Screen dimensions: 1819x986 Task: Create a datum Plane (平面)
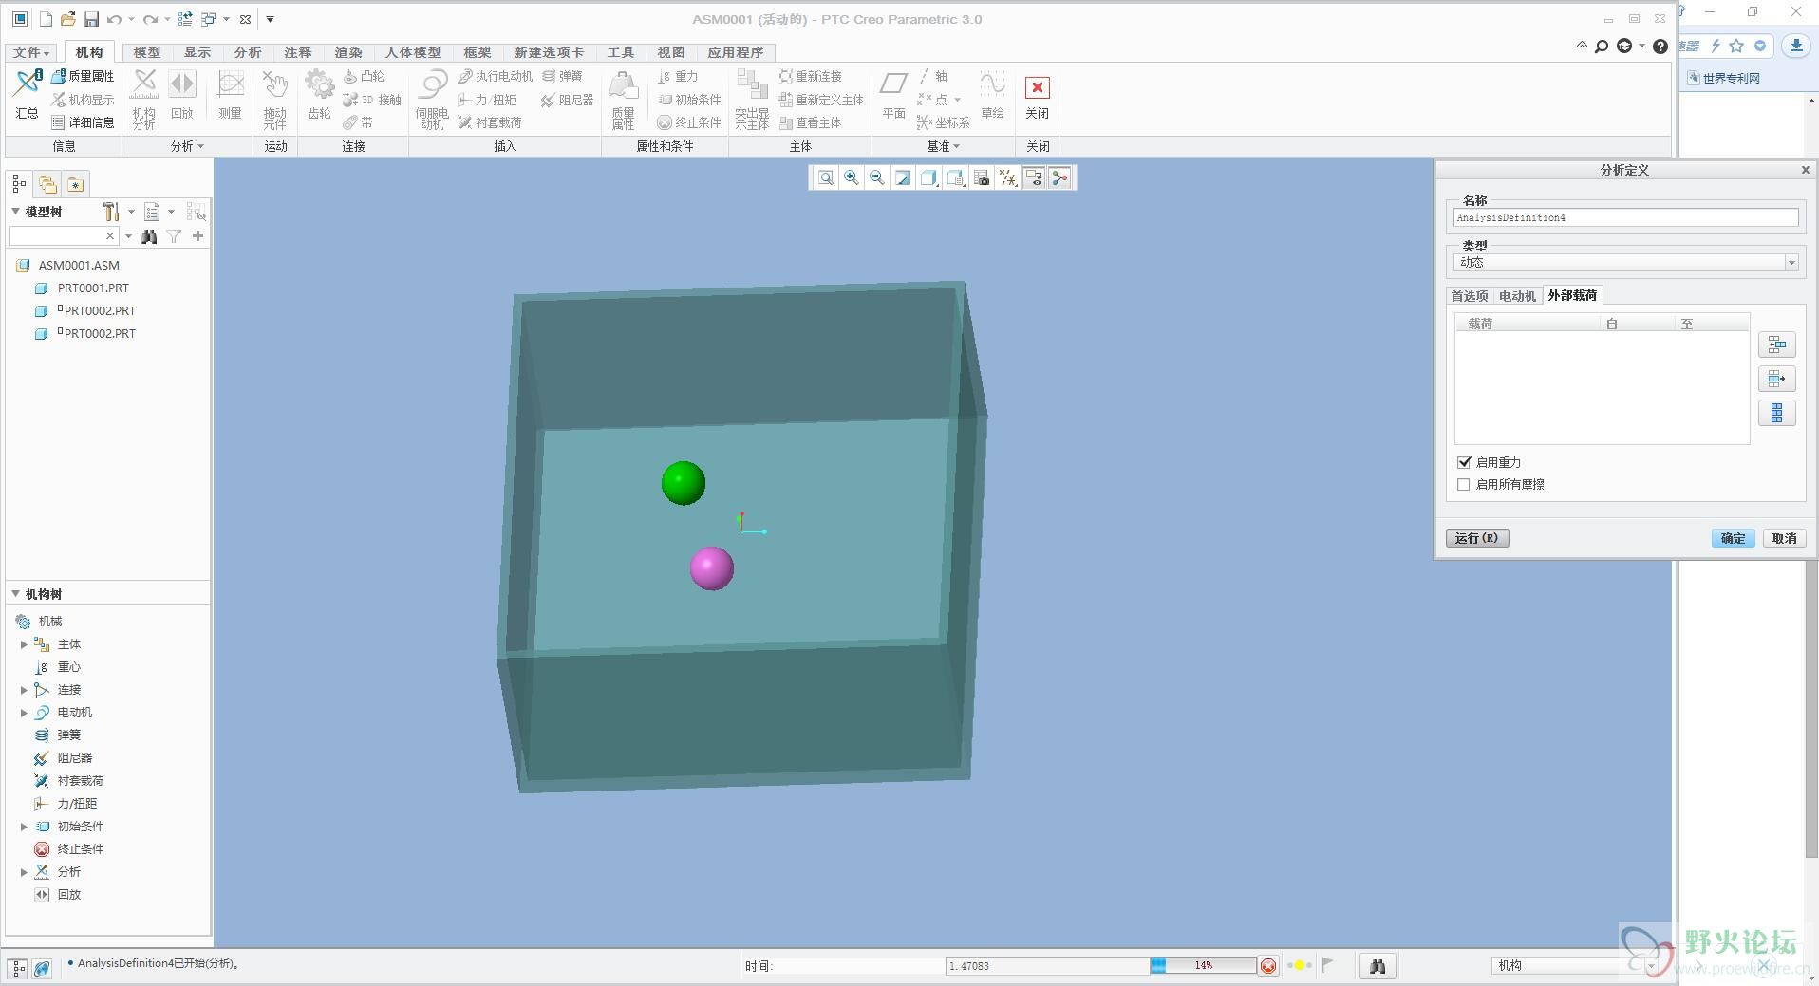pyautogui.click(x=893, y=94)
